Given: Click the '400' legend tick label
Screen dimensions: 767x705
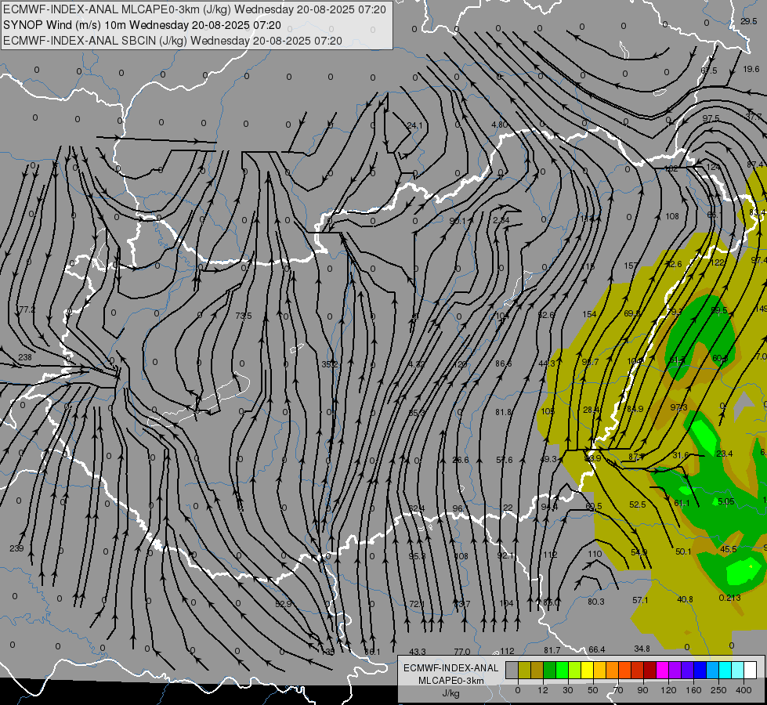Looking at the screenshot, I should (743, 690).
